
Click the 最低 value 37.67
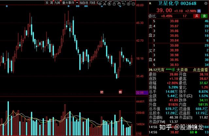pos(204,83)
